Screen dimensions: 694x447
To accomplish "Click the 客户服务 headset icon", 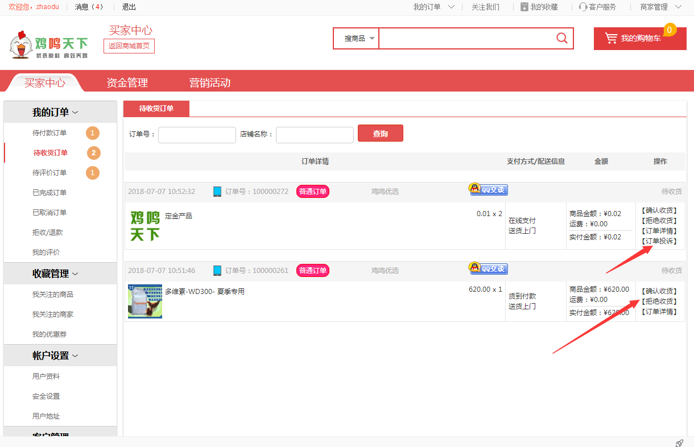I will [x=583, y=7].
